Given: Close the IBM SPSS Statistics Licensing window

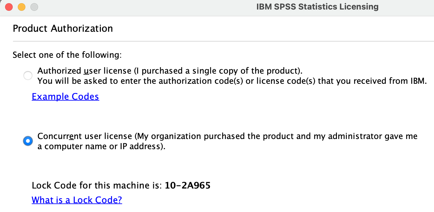Looking at the screenshot, I should pyautogui.click(x=9, y=7).
